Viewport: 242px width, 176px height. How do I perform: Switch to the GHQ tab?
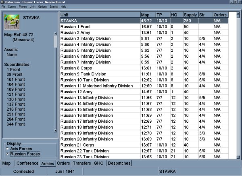coord(99,163)
